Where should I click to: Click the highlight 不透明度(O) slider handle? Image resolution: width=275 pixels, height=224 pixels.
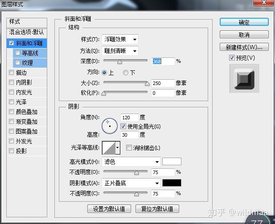click(x=136, y=173)
